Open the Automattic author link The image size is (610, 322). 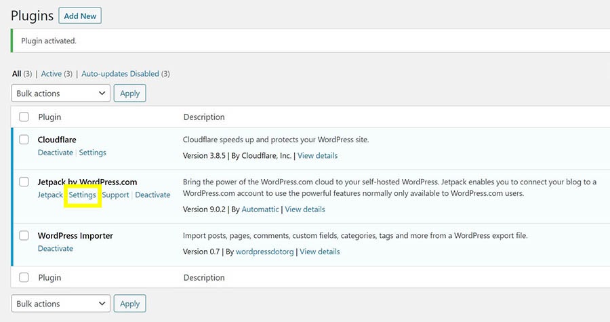coord(260,209)
